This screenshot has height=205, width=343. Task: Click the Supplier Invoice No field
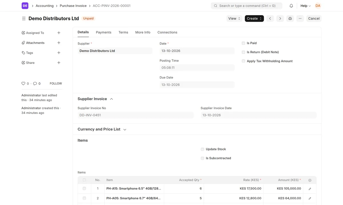[x=135, y=115]
